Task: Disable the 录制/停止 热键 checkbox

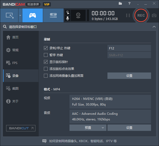Action: 46,48
